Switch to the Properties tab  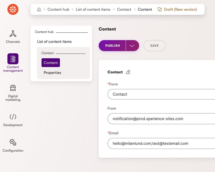point(52,73)
